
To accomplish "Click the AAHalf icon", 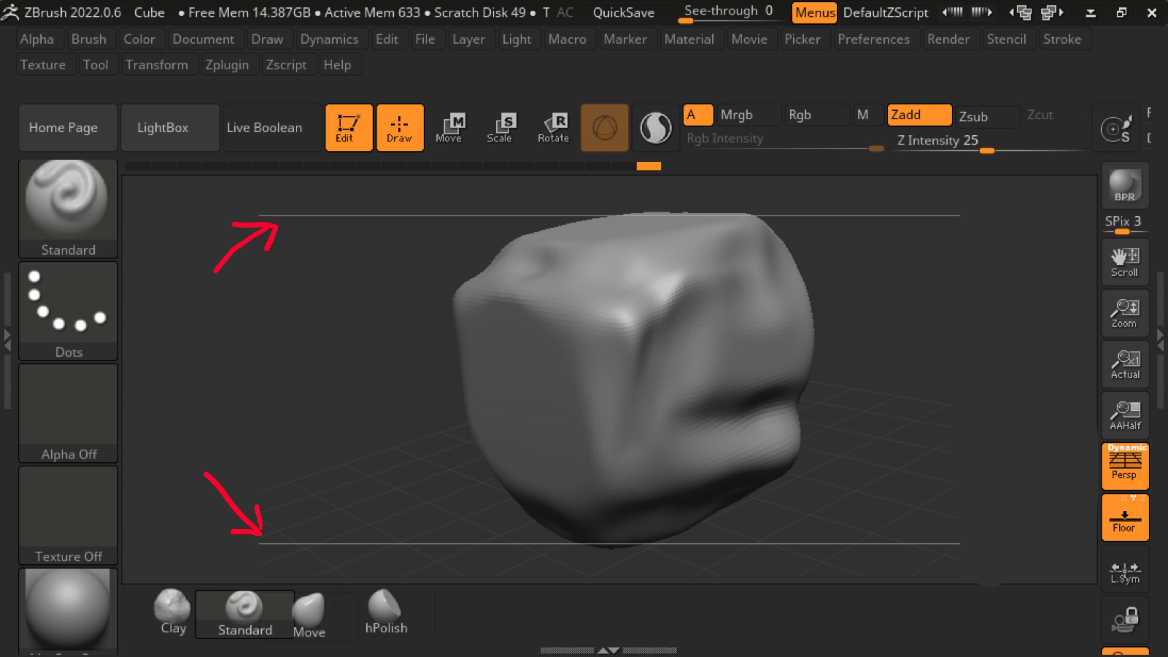I will tap(1124, 415).
